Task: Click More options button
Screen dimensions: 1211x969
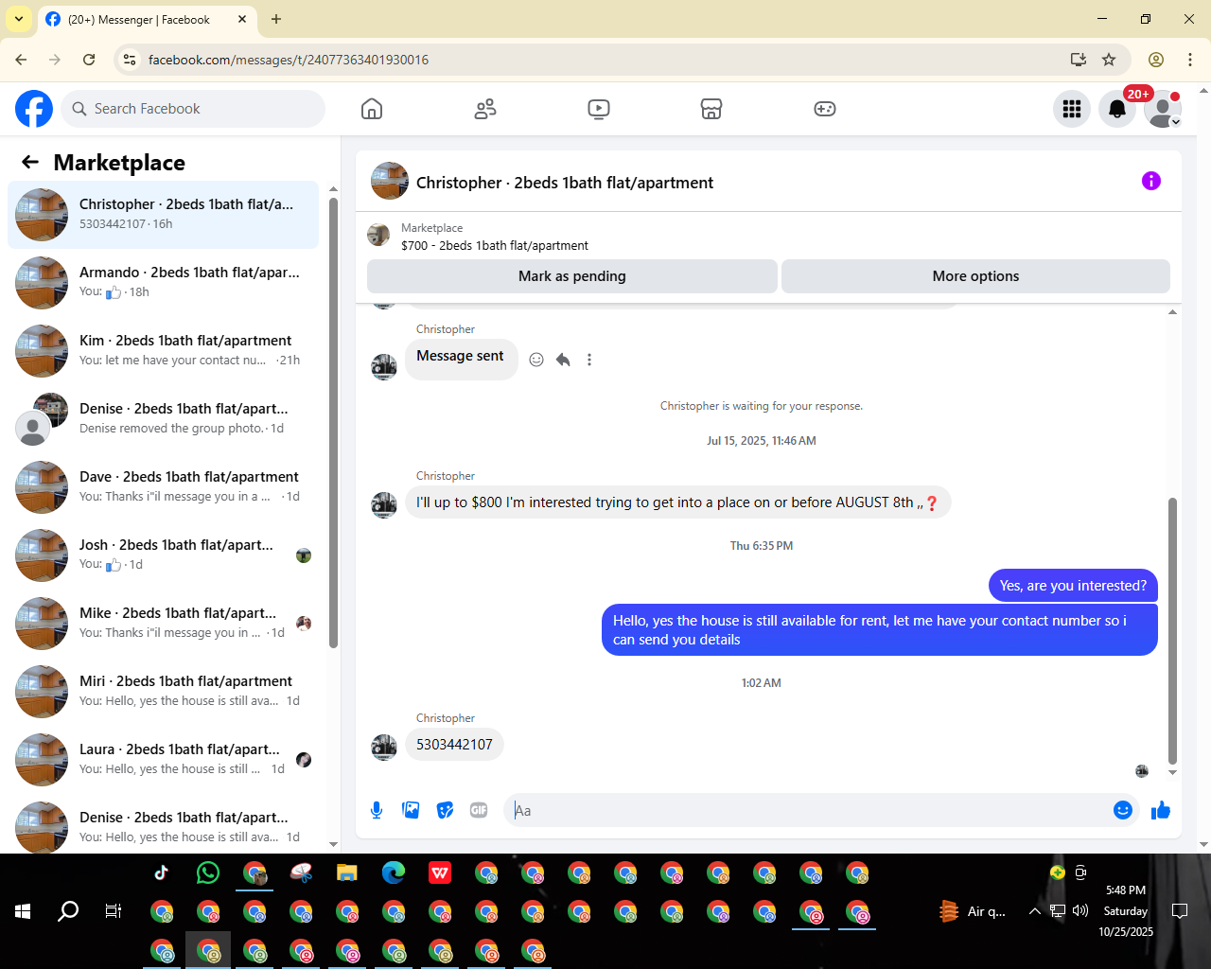Action: coord(975,276)
